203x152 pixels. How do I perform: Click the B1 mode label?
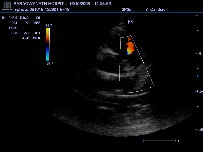pyautogui.click(x=4, y=18)
